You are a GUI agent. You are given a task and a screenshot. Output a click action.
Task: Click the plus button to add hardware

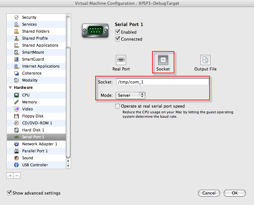tap(10, 175)
